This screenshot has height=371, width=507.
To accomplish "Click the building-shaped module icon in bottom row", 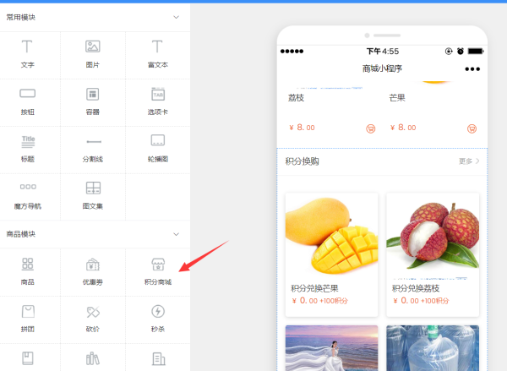I will click(158, 358).
